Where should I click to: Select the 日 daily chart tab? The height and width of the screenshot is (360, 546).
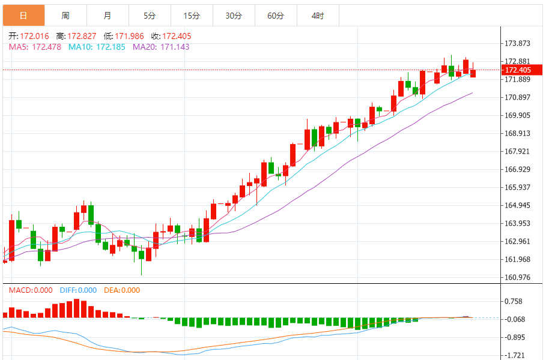click(x=23, y=16)
